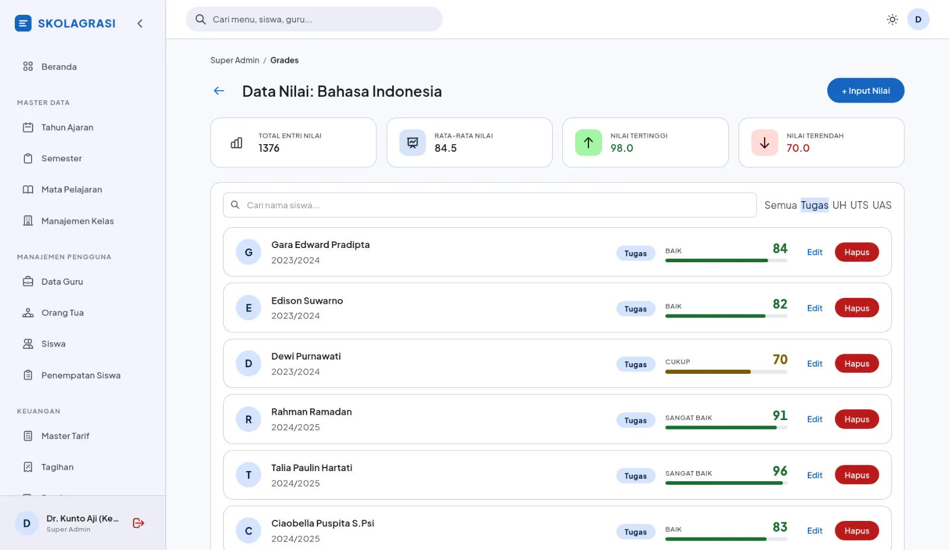Open the Siswa menu icon
Image resolution: width=949 pixels, height=550 pixels.
pos(28,344)
